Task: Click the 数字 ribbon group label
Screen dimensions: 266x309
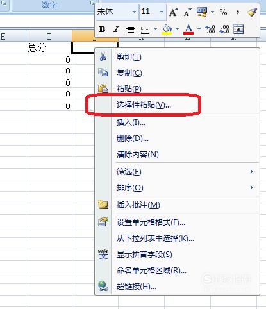Action: pyautogui.click(x=49, y=4)
